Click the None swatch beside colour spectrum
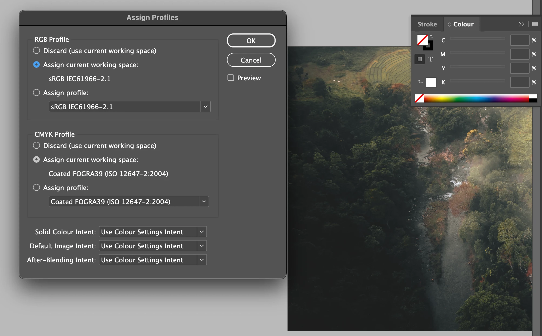The height and width of the screenshot is (336, 542). (419, 98)
